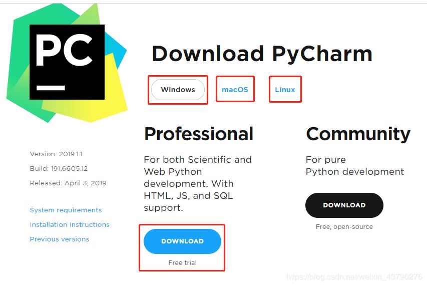Click the PyCharm PC logo
This screenshot has height=286, width=427.
coord(67,62)
